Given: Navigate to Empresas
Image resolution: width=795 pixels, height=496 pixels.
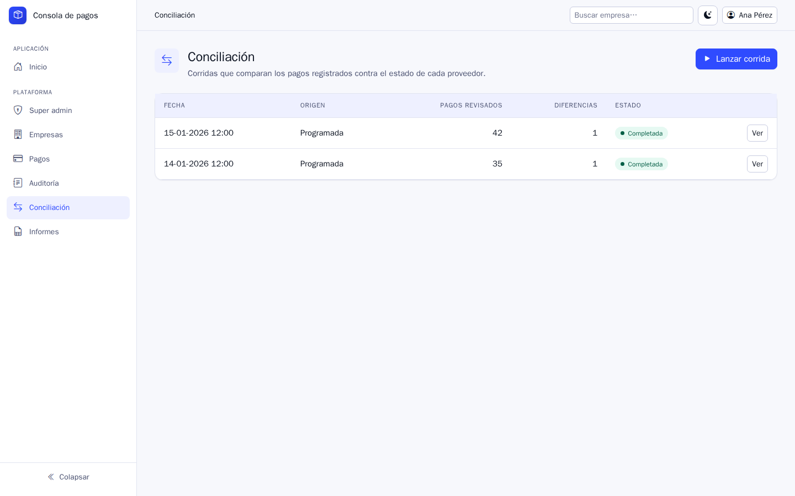Looking at the screenshot, I should pos(68,134).
